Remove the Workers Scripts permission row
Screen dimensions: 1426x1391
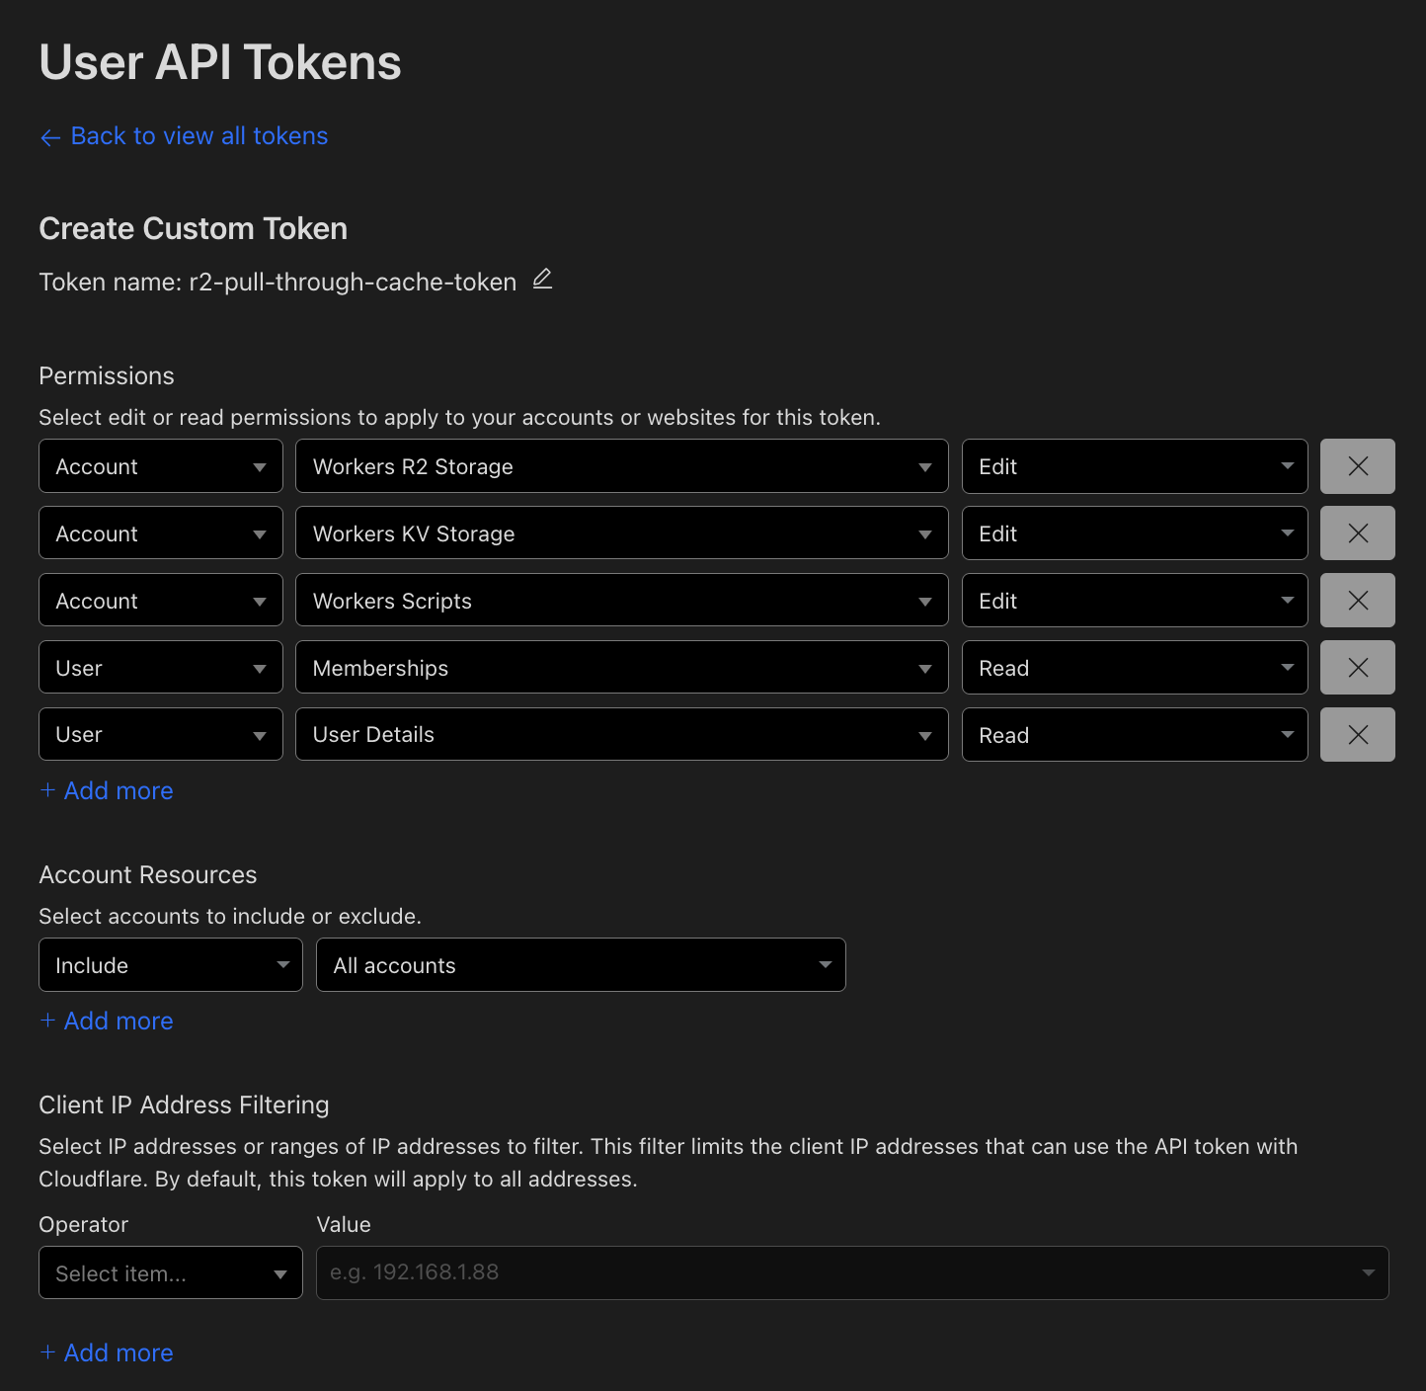click(1358, 601)
